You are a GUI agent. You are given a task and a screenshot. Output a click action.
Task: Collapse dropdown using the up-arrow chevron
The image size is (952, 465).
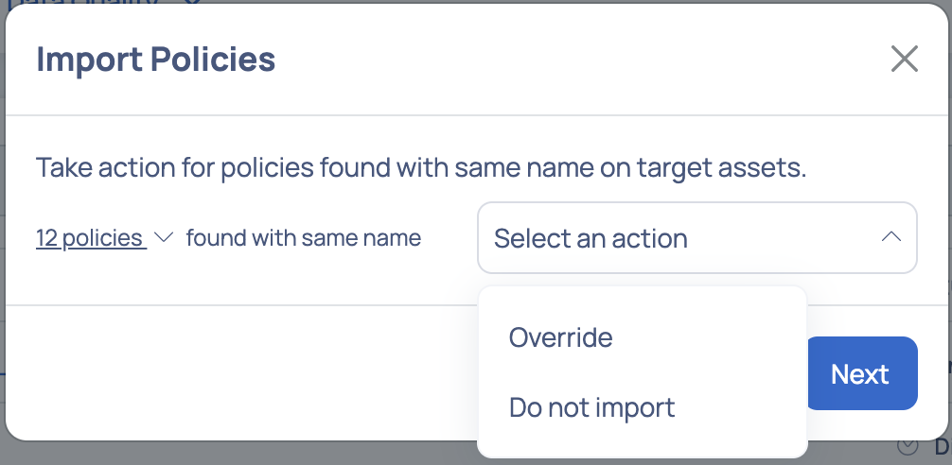(x=890, y=237)
